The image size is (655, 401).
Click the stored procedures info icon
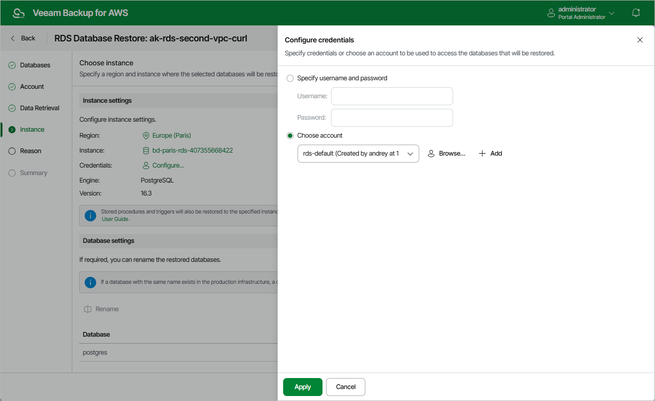[90, 215]
